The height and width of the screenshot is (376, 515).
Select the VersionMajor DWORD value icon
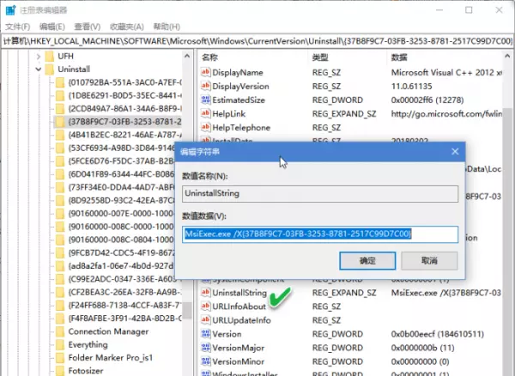click(206, 348)
